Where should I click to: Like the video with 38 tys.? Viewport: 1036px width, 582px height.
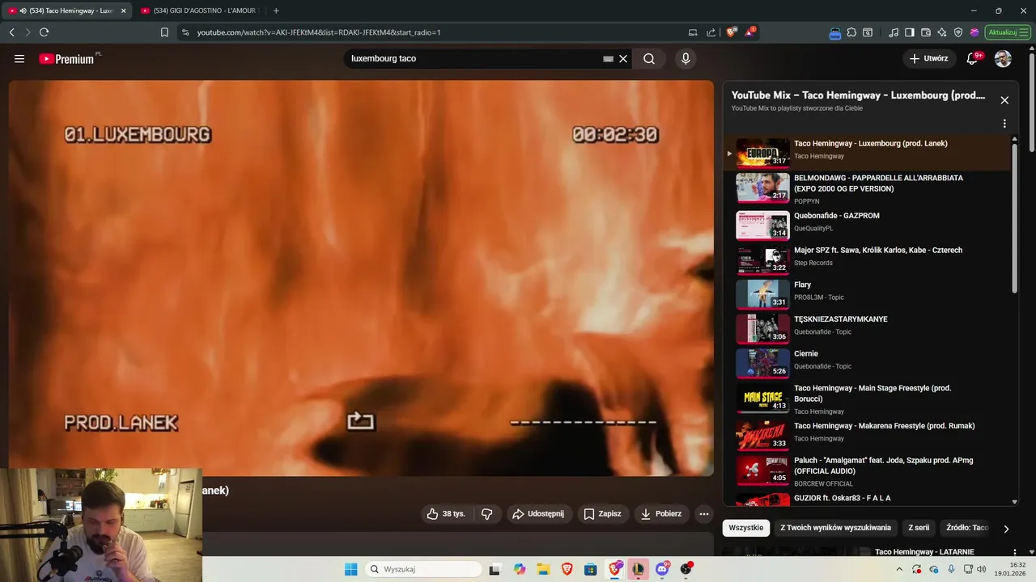446,513
